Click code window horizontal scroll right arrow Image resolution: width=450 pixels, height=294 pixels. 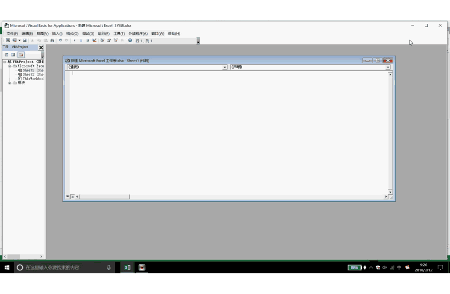(x=386, y=197)
